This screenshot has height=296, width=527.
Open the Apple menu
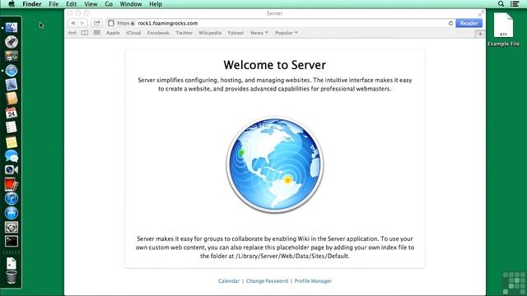tap(12, 4)
